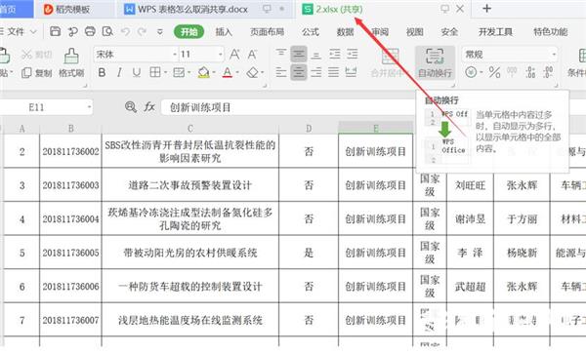Click the fx insert function icon

tap(149, 107)
